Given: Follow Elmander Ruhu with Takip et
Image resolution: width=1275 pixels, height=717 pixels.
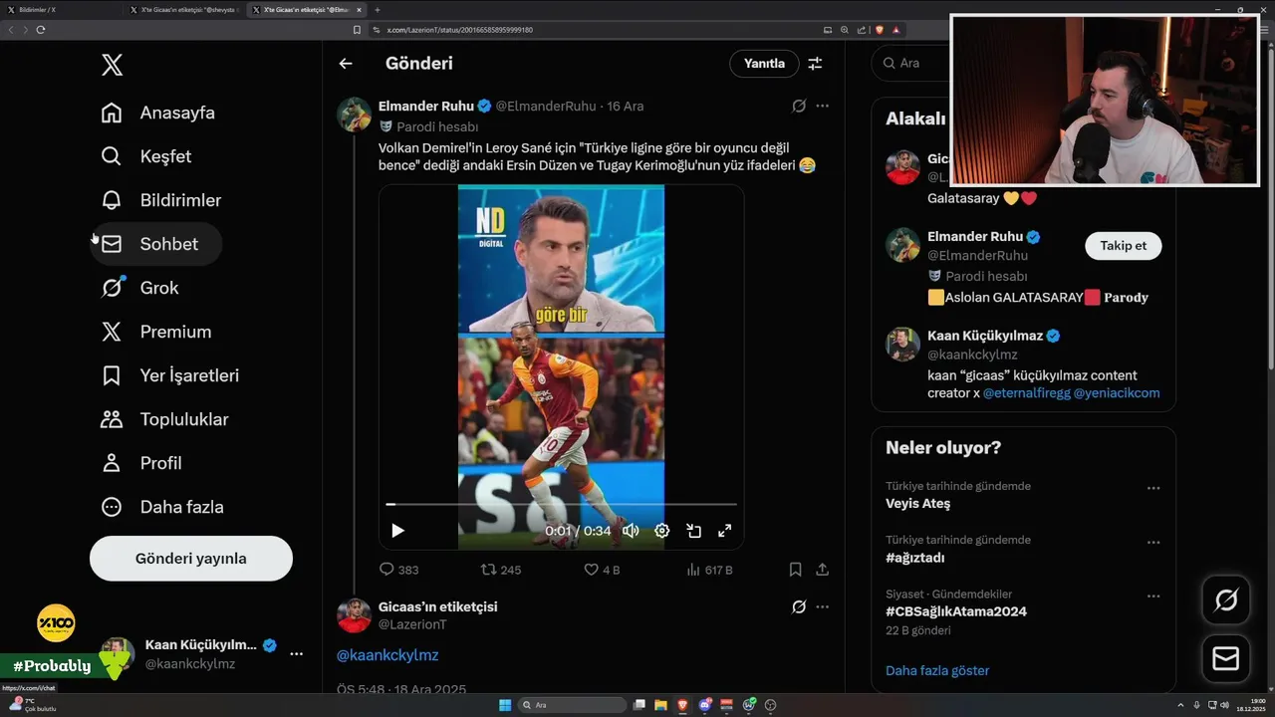Looking at the screenshot, I should pos(1123,246).
